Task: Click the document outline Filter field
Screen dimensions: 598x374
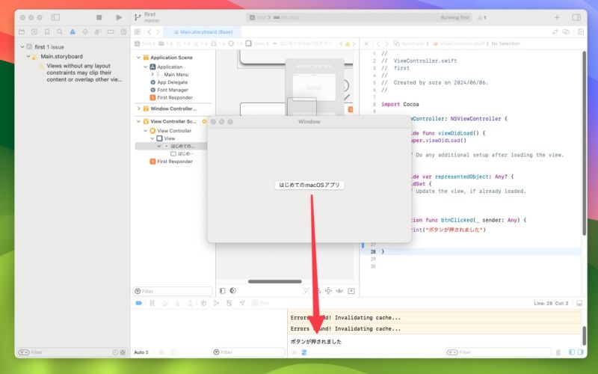Action: (173, 291)
